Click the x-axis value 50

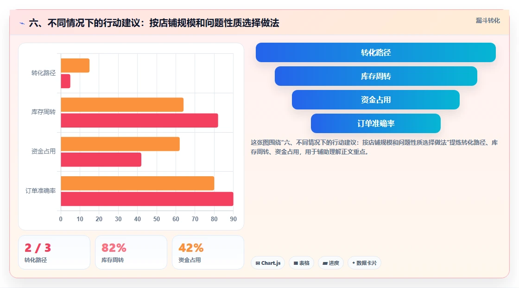pyautogui.click(x=157, y=219)
